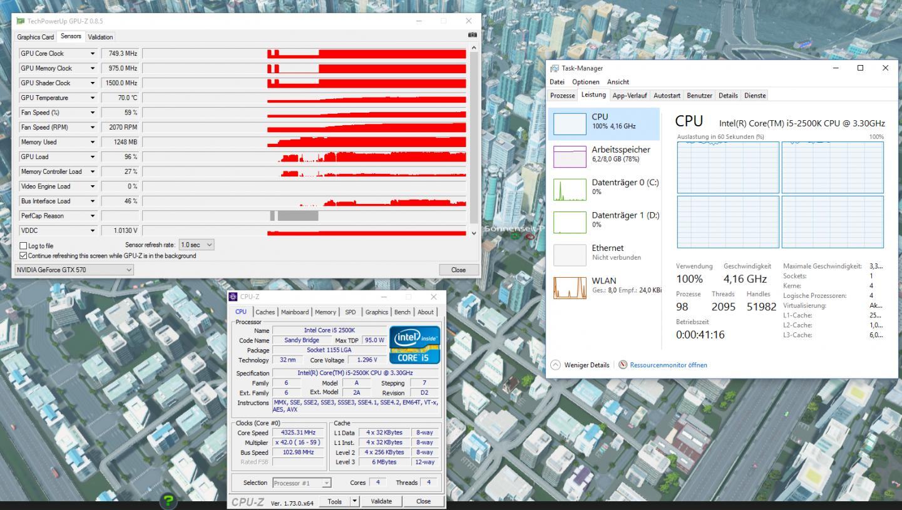Switch to GPU-Z Graphics Card tab
Image resolution: width=902 pixels, height=510 pixels.
[36, 37]
